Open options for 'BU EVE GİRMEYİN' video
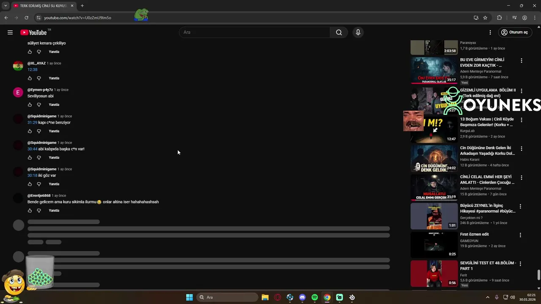This screenshot has height=304, width=541. pos(521,61)
